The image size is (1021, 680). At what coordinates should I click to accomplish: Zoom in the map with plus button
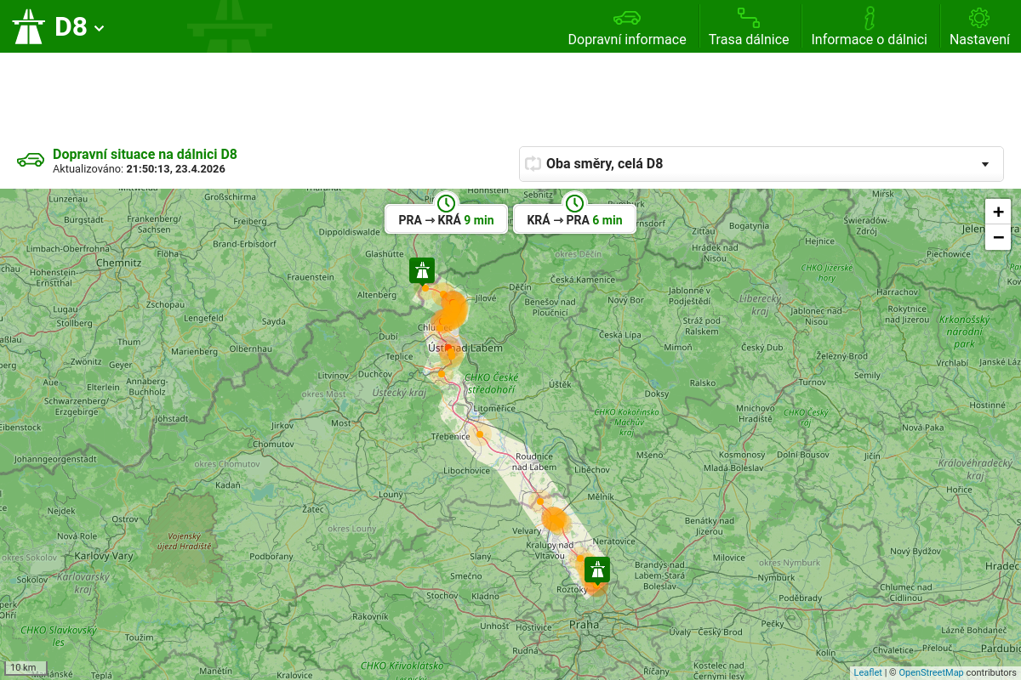point(998,212)
